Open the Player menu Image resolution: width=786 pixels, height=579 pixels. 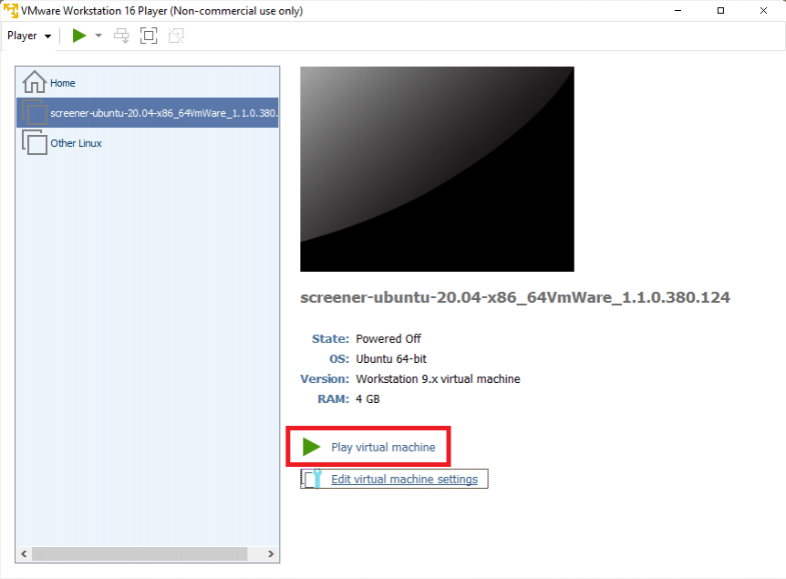point(28,36)
